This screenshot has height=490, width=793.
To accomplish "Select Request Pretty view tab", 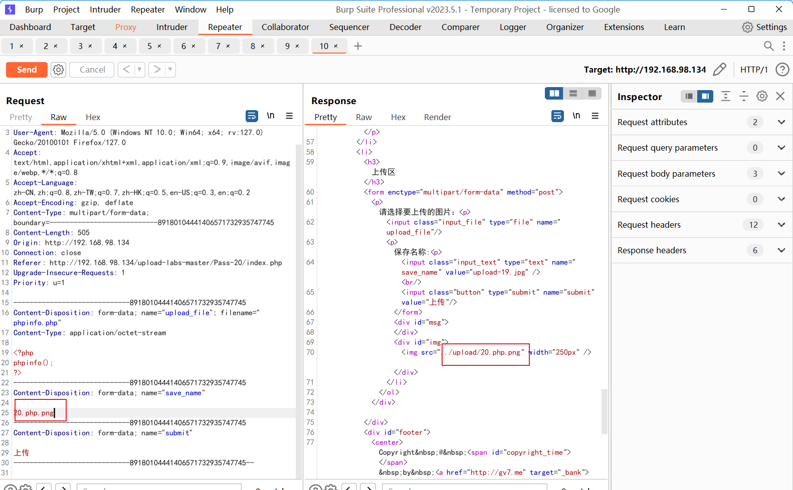I will (x=21, y=117).
